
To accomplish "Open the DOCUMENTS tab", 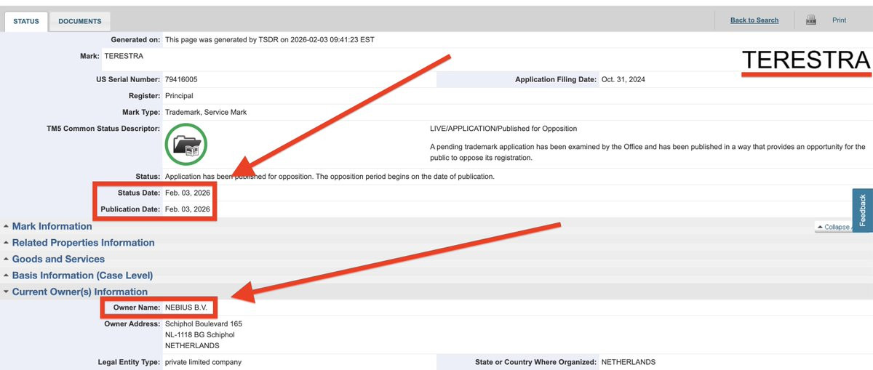I will 80,22.
